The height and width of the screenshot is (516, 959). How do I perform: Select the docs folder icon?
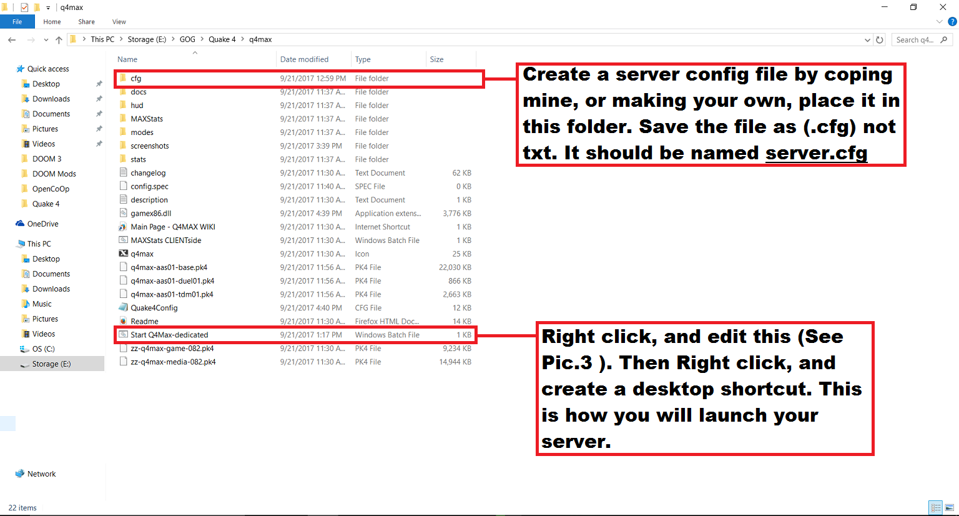click(123, 92)
